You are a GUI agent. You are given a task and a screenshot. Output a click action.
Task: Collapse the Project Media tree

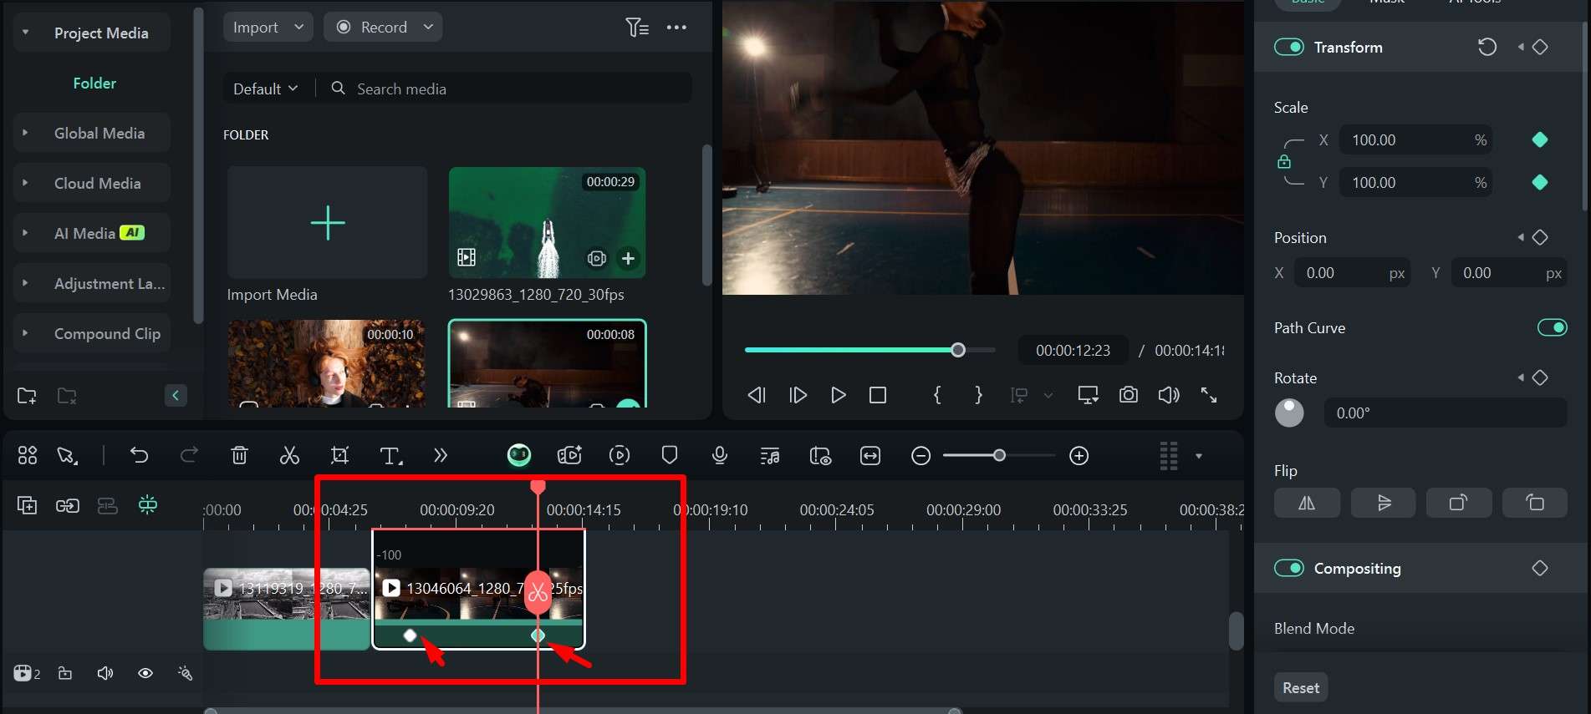click(25, 33)
